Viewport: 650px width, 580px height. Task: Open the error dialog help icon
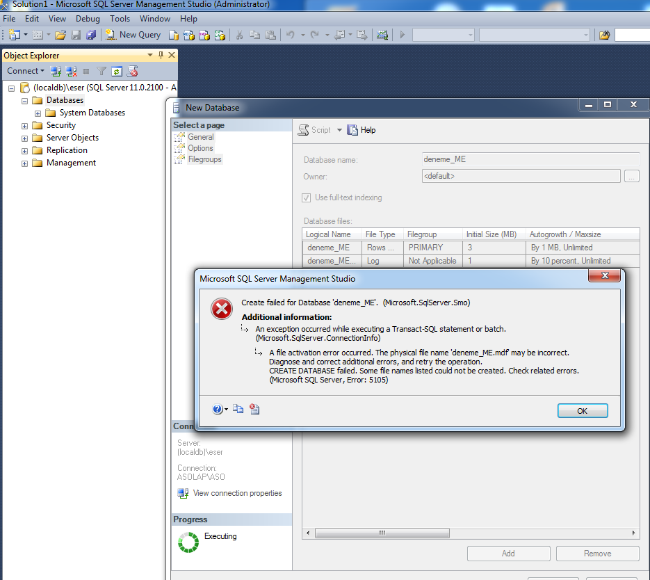(x=218, y=410)
